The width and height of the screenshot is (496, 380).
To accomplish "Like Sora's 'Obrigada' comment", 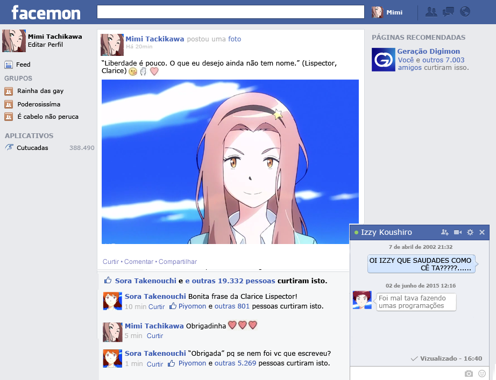I will (155, 364).
